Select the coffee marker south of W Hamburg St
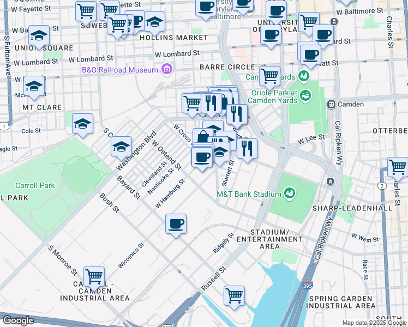The image size is (408, 327). (x=176, y=225)
